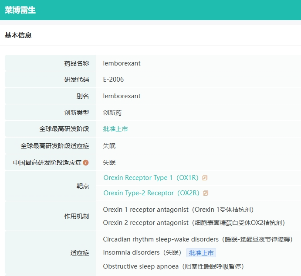Screen dimensions: 301x276
Task: Click the Circadian rhythm sleep-wake disorders indication
Action: pos(198,239)
